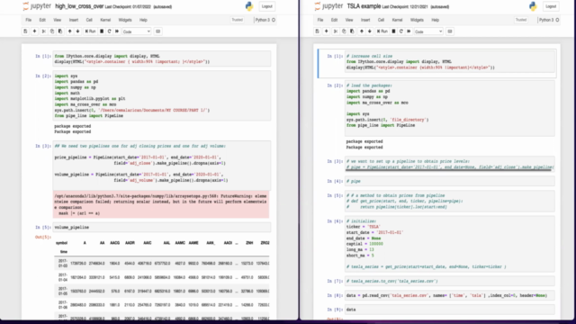Move cell down in TSLA example notebook
Image resolution: width=576 pixels, height=324 pixels.
tap(370, 31)
